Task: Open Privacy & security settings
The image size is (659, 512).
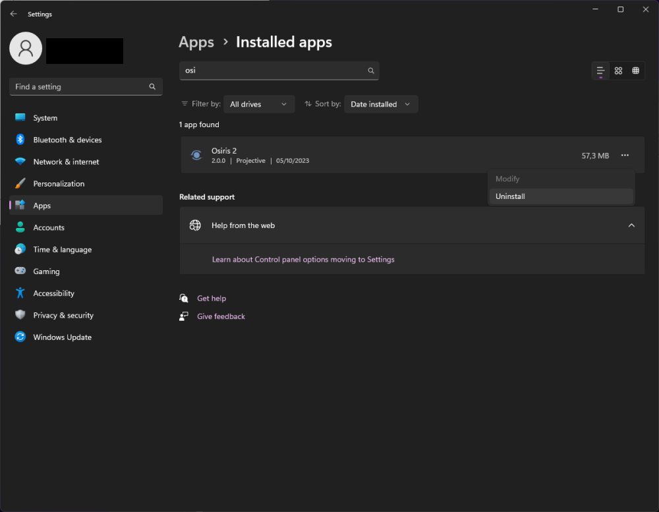Action: pyautogui.click(x=63, y=316)
